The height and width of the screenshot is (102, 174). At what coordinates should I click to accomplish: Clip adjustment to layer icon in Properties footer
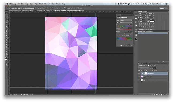[121, 45]
